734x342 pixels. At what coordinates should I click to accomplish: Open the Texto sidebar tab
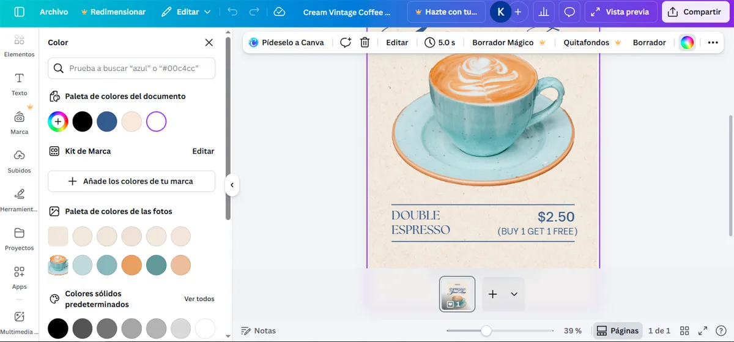point(20,84)
